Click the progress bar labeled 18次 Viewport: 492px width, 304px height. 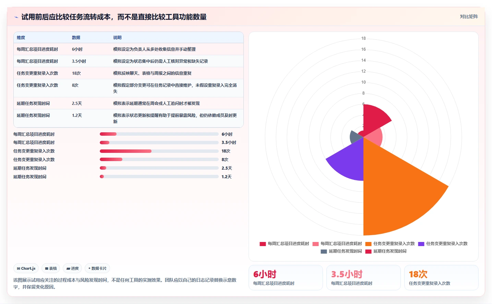point(159,151)
